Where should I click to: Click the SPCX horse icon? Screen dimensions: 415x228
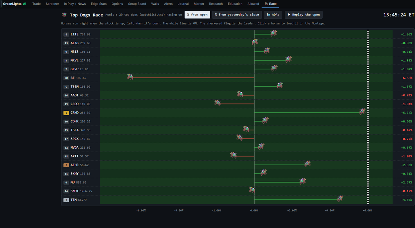(x=240, y=138)
